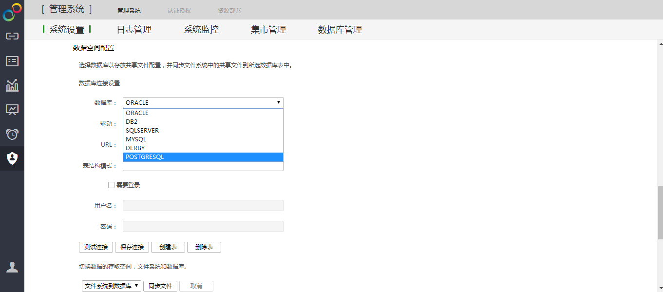Click the user profile icon at bottom
The width and height of the screenshot is (663, 292).
[x=12, y=267]
